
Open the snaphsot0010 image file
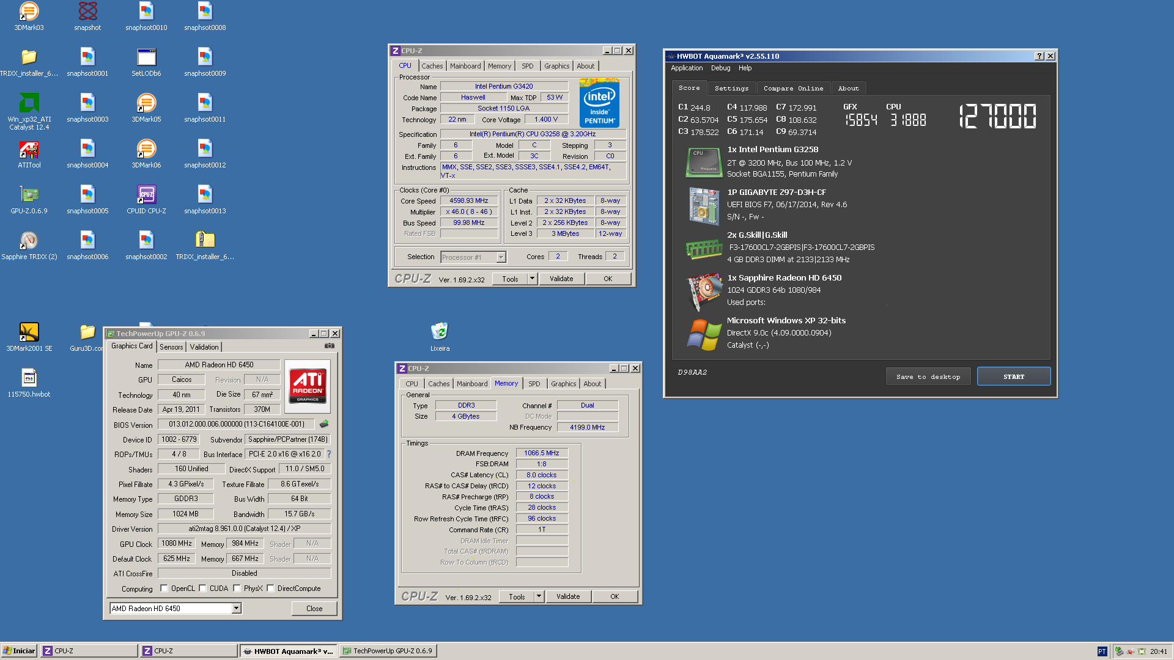[146, 11]
